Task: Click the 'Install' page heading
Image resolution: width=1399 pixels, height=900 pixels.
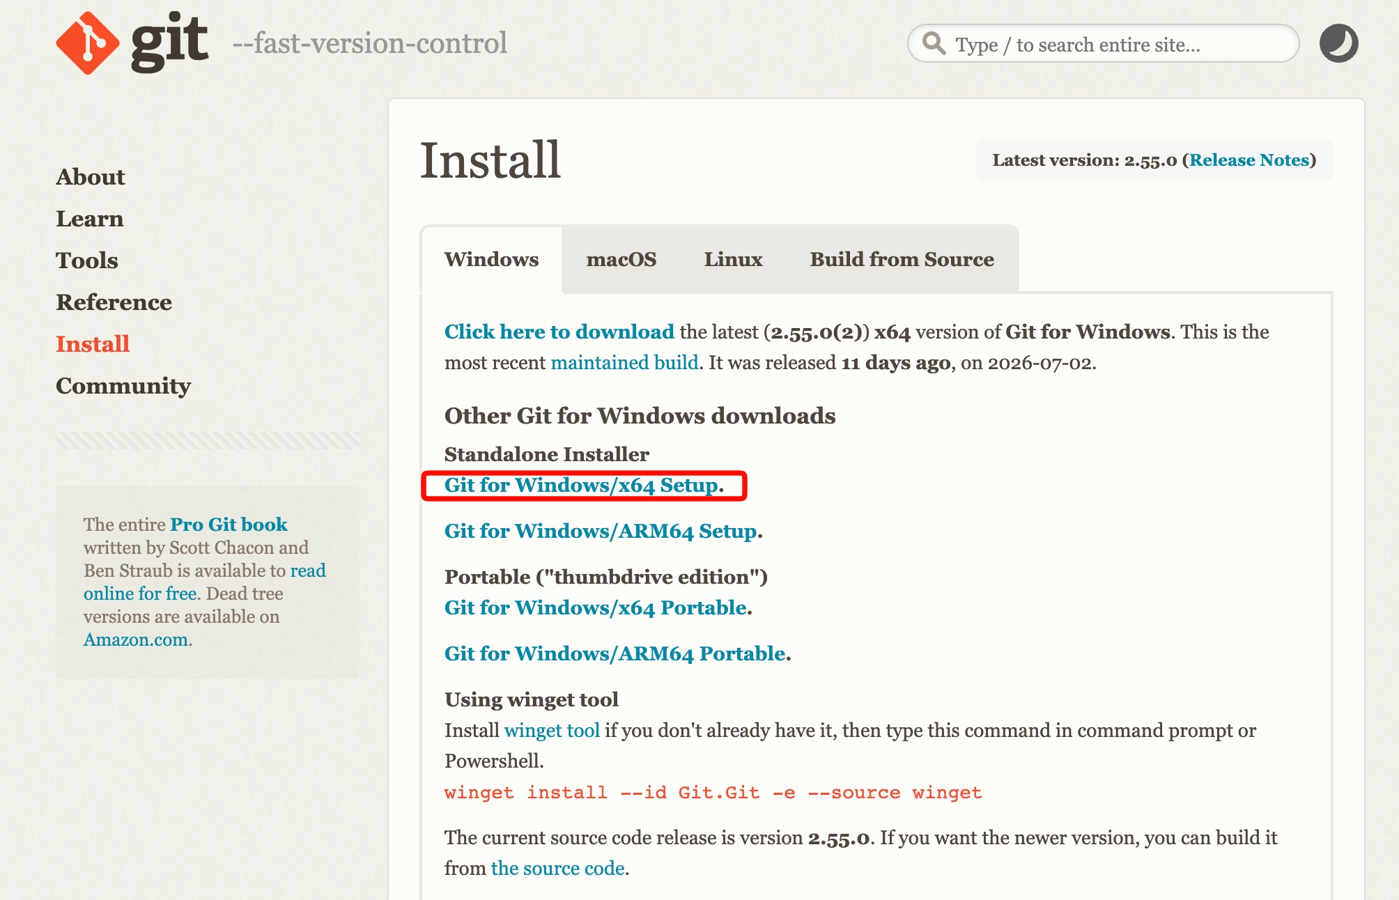Action: (490, 160)
